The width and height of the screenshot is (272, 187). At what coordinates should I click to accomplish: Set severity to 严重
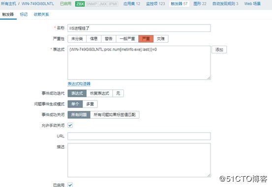(x=146, y=39)
